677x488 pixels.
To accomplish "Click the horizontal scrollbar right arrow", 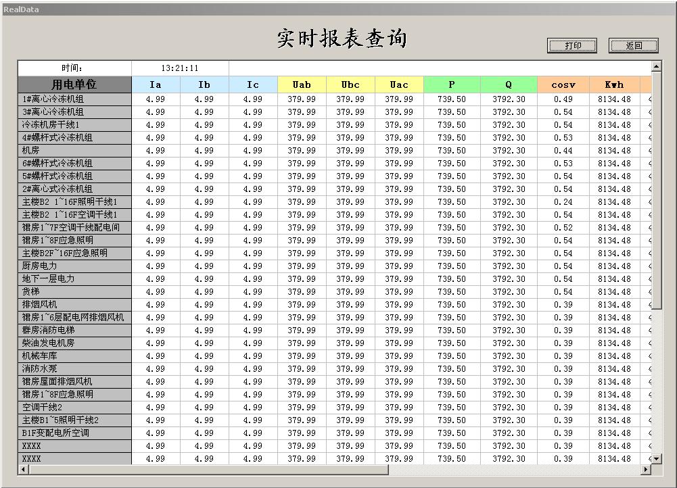I will coord(646,470).
